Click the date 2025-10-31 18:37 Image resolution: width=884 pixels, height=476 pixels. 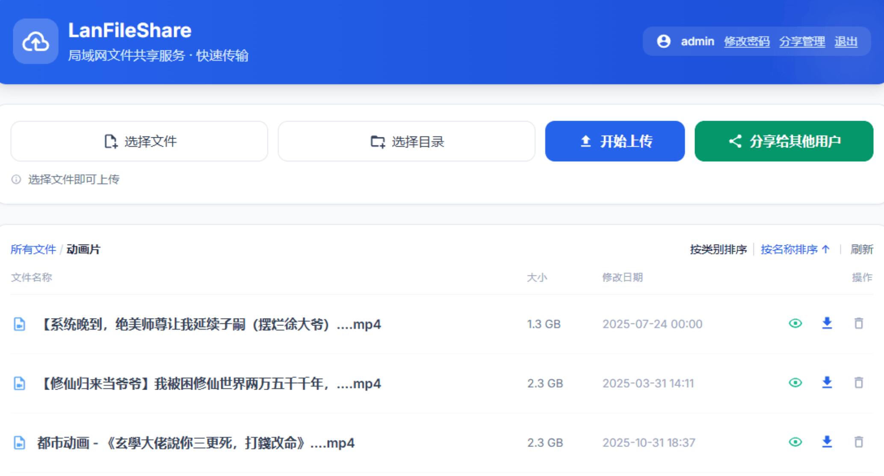649,443
